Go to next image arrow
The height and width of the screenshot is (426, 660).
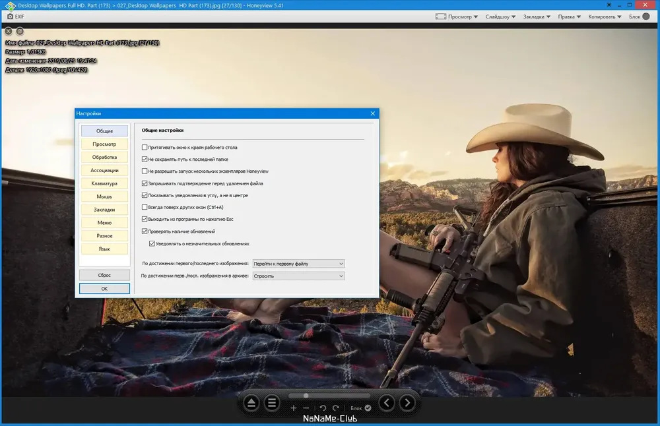coord(407,403)
